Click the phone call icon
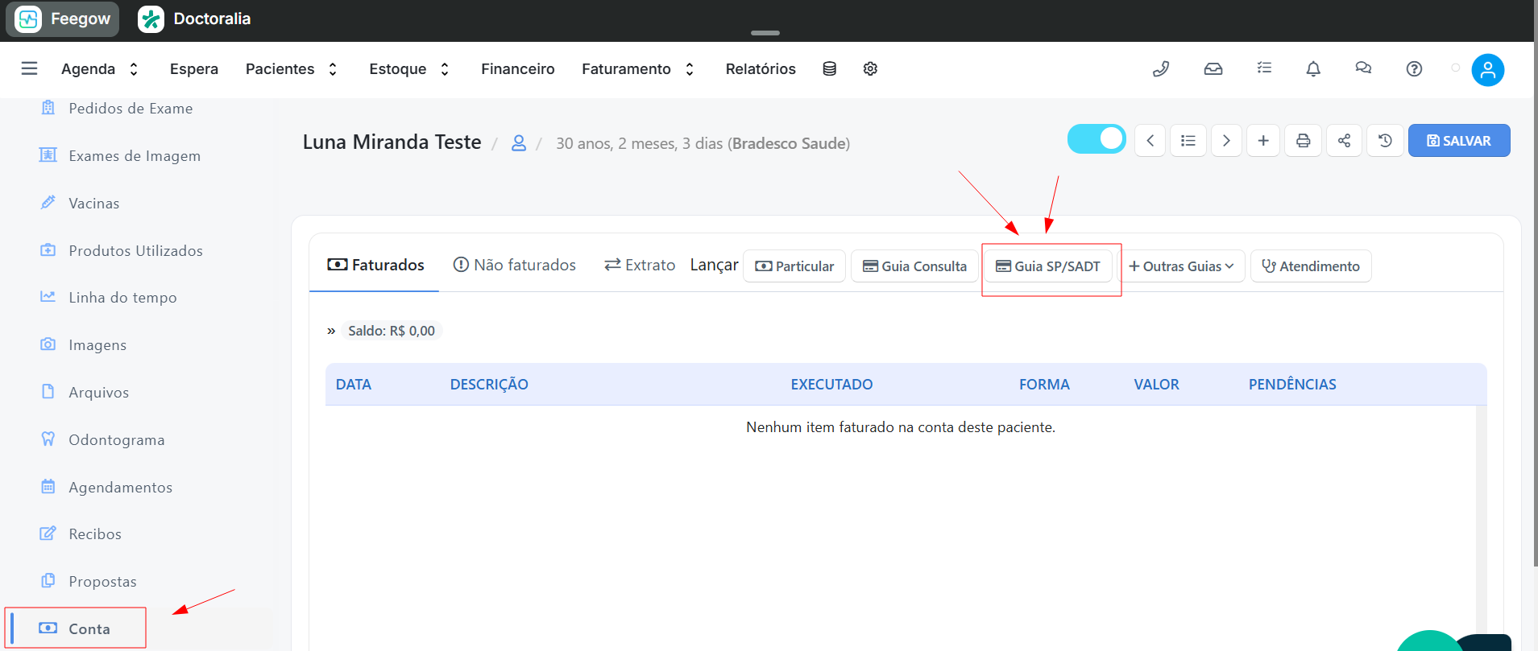Screen dimensions: 1538x651 (1161, 68)
